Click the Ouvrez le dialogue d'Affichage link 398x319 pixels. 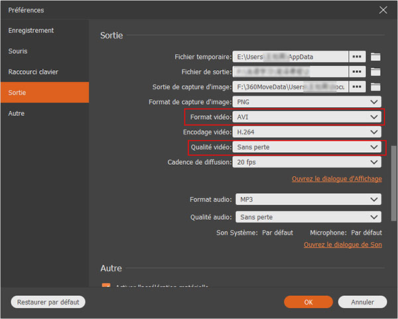337,179
